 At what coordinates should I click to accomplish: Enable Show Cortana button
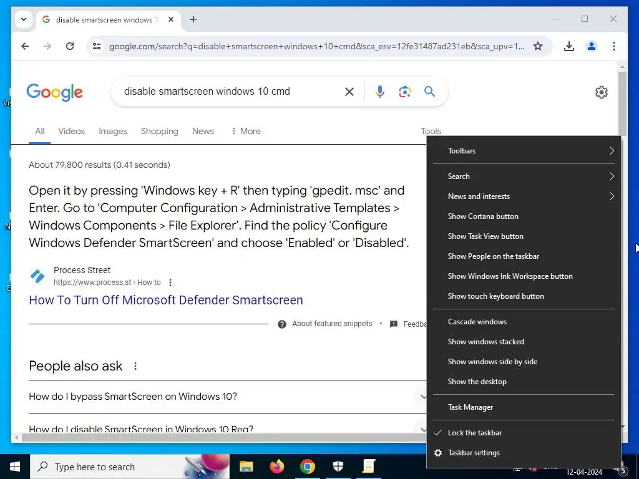click(524, 216)
